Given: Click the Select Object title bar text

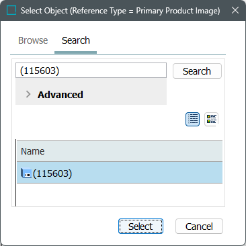Looking at the screenshot, I should (x=120, y=11).
